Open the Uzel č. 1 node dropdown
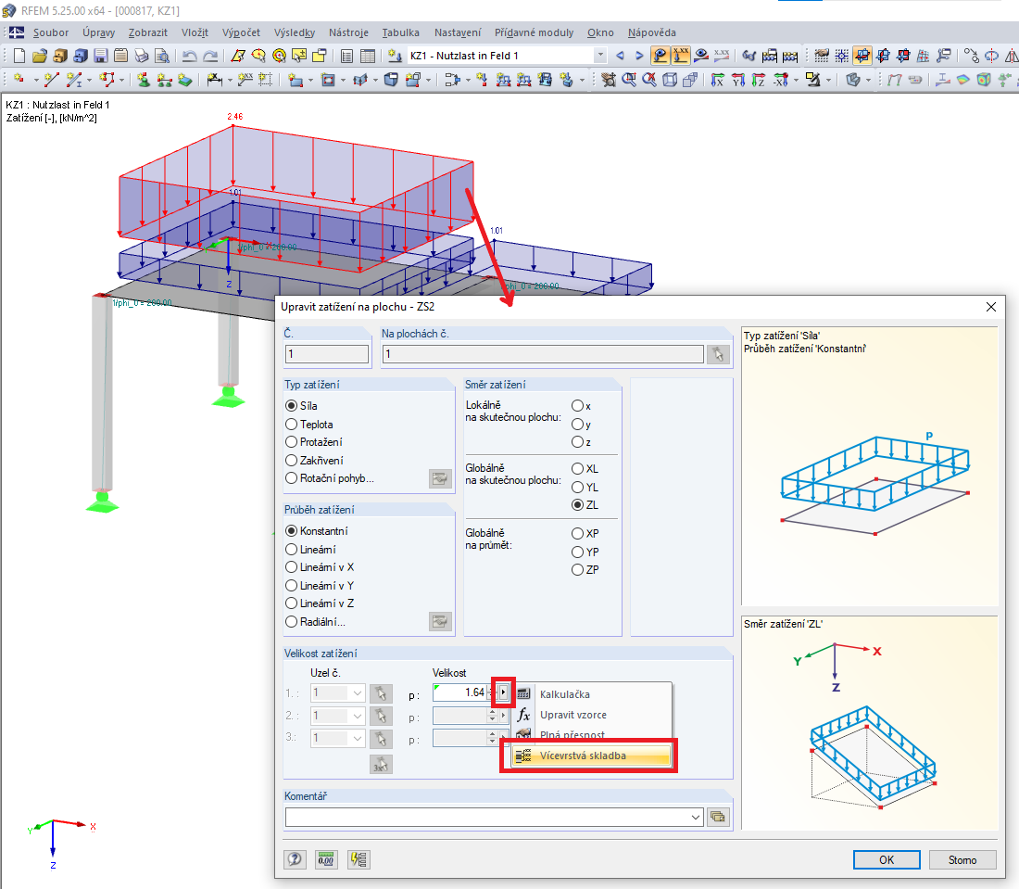Screen dimensions: 1019x889 click(358, 693)
